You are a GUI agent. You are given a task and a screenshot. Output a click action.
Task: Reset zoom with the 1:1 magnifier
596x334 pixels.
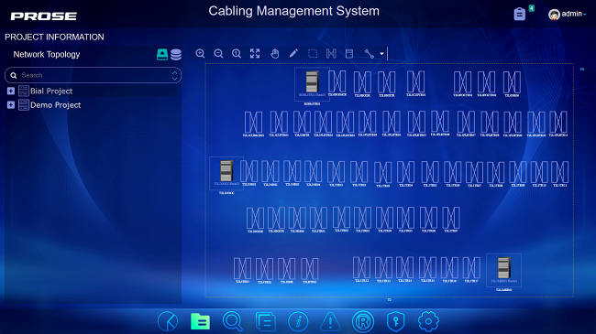tap(237, 53)
